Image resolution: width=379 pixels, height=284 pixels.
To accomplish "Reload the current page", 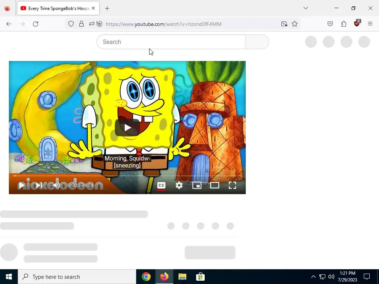I will [x=36, y=24].
